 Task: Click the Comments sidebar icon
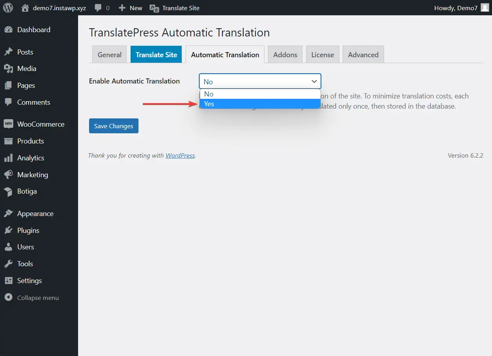click(x=8, y=102)
